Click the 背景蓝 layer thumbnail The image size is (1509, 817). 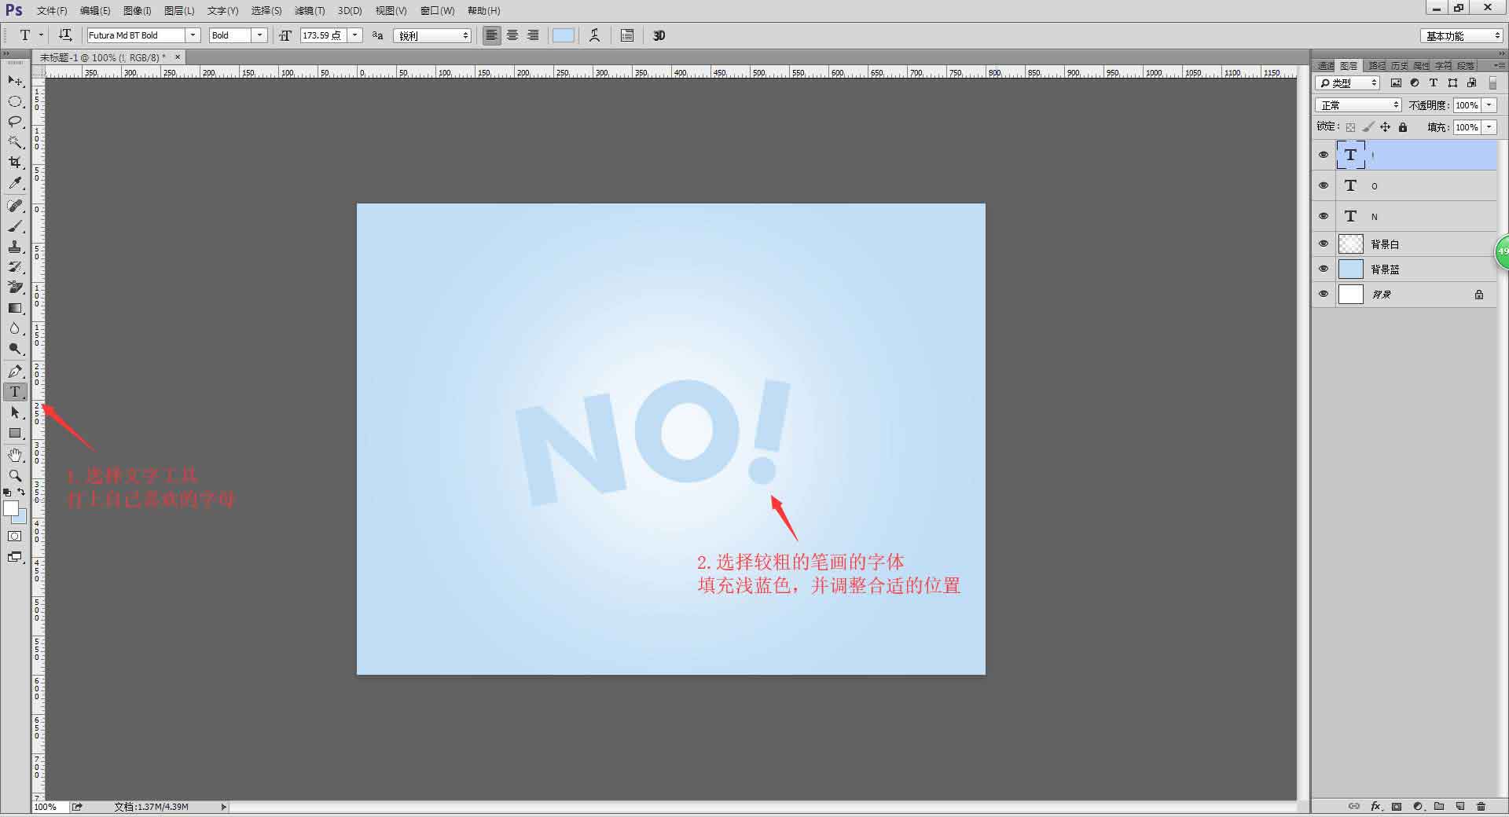(1350, 269)
